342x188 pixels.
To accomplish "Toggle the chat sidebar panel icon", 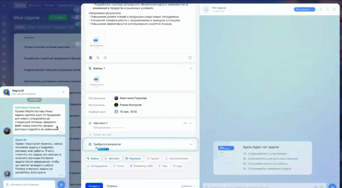I will coord(334,9).
